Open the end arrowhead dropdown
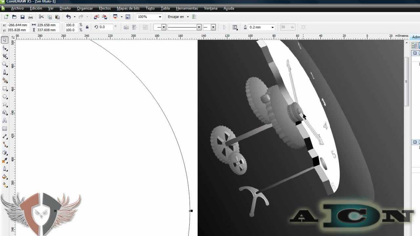Screen dimensions: 420x236 [213, 27]
